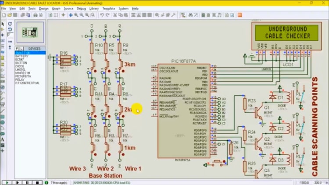The image size is (329, 185).
Task: Open the File menu
Action: click(4, 9)
